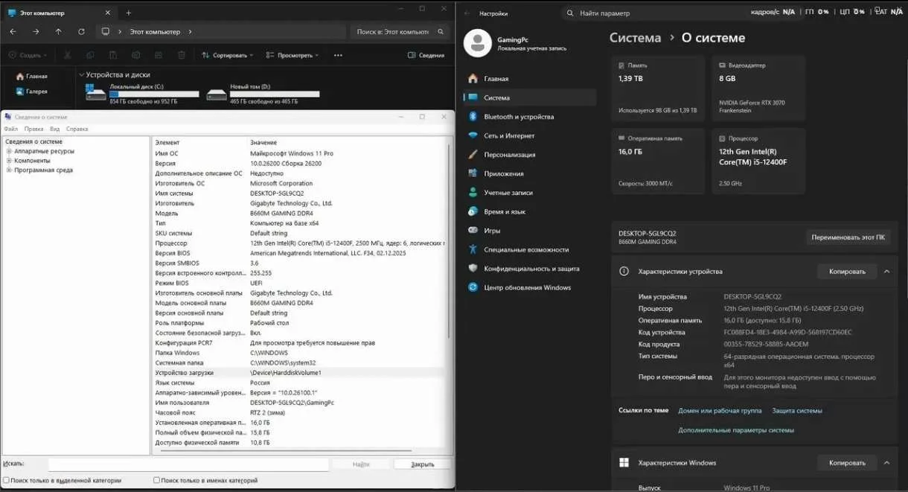The width and height of the screenshot is (908, 492).
Task: Go back in Settings window
Action: (x=467, y=13)
